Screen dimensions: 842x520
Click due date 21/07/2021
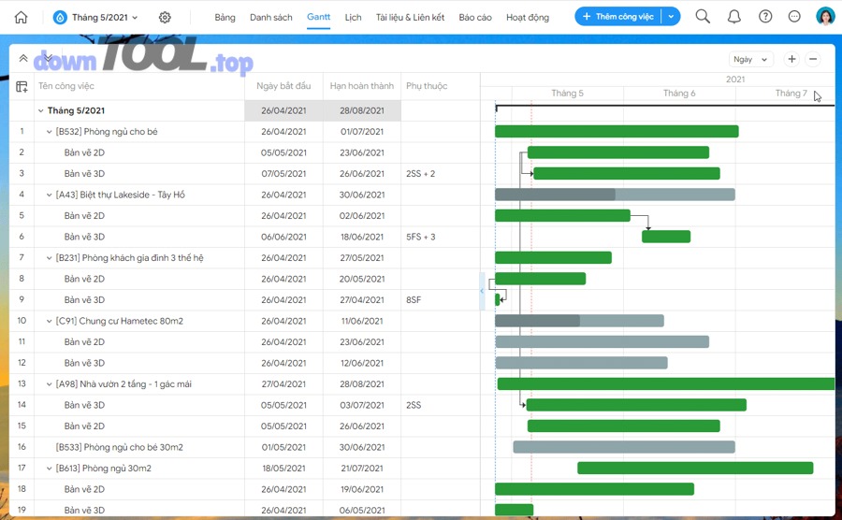pos(362,469)
